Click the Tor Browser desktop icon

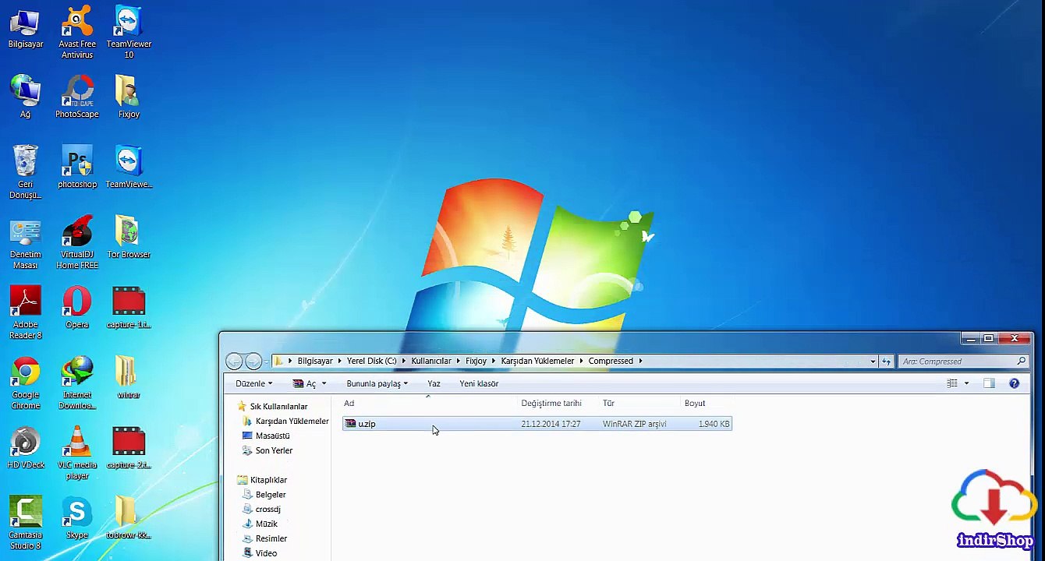tap(129, 238)
